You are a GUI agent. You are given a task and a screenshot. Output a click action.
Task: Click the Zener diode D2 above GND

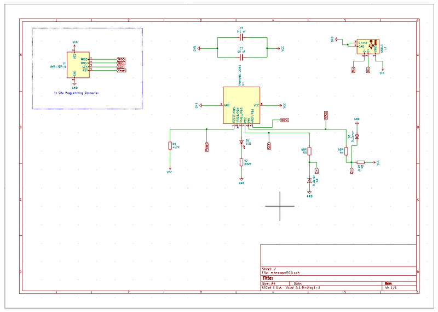click(x=309, y=180)
